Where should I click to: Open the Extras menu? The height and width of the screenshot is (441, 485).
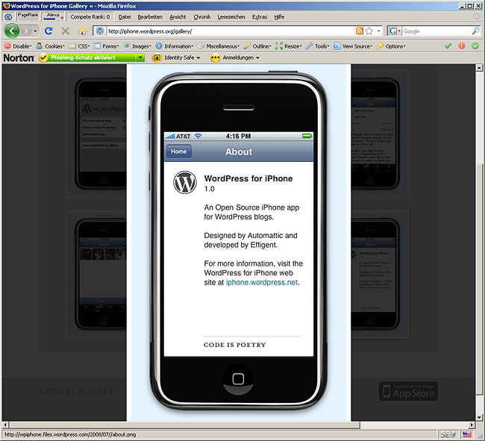260,16
